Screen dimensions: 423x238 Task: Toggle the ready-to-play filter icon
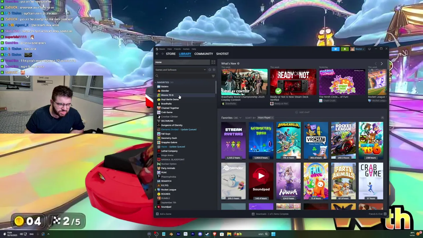[214, 70]
